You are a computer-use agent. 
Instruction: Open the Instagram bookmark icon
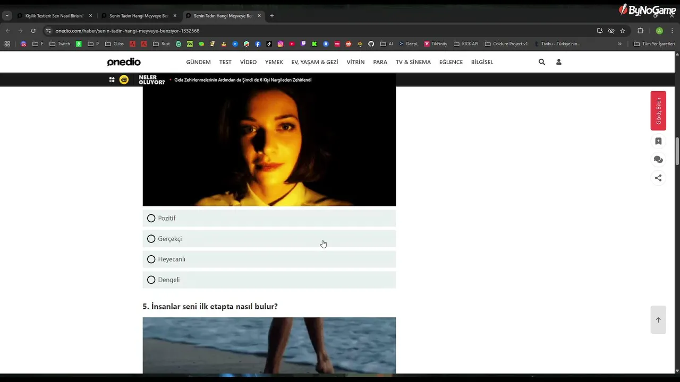click(x=280, y=44)
